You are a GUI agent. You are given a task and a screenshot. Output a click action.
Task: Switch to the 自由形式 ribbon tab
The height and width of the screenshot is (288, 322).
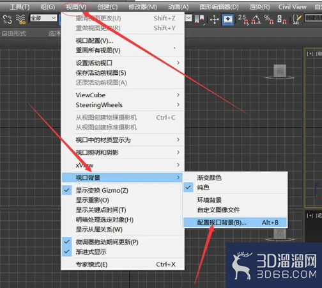[x=14, y=33]
